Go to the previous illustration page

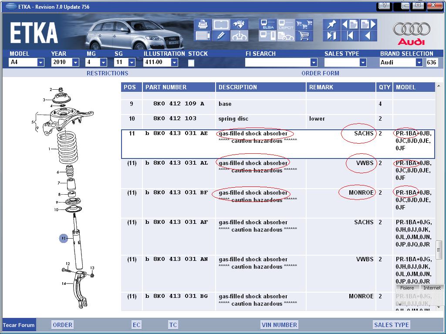350,24
